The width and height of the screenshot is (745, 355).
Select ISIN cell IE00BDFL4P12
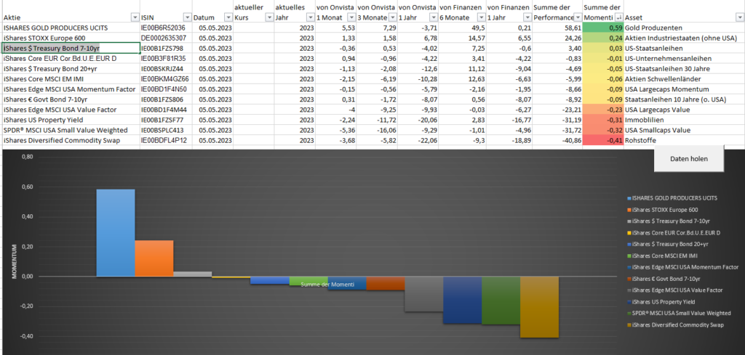click(x=166, y=140)
